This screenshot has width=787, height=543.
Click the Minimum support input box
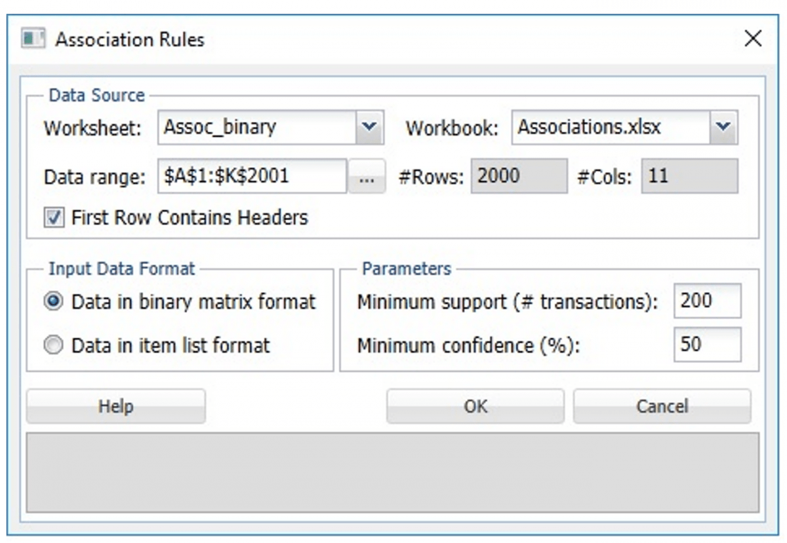(x=707, y=301)
